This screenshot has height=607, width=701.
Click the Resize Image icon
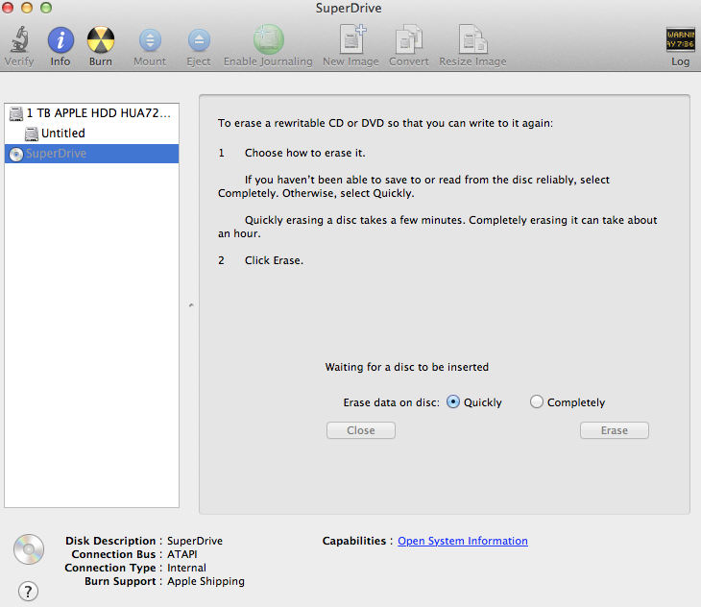click(x=473, y=38)
